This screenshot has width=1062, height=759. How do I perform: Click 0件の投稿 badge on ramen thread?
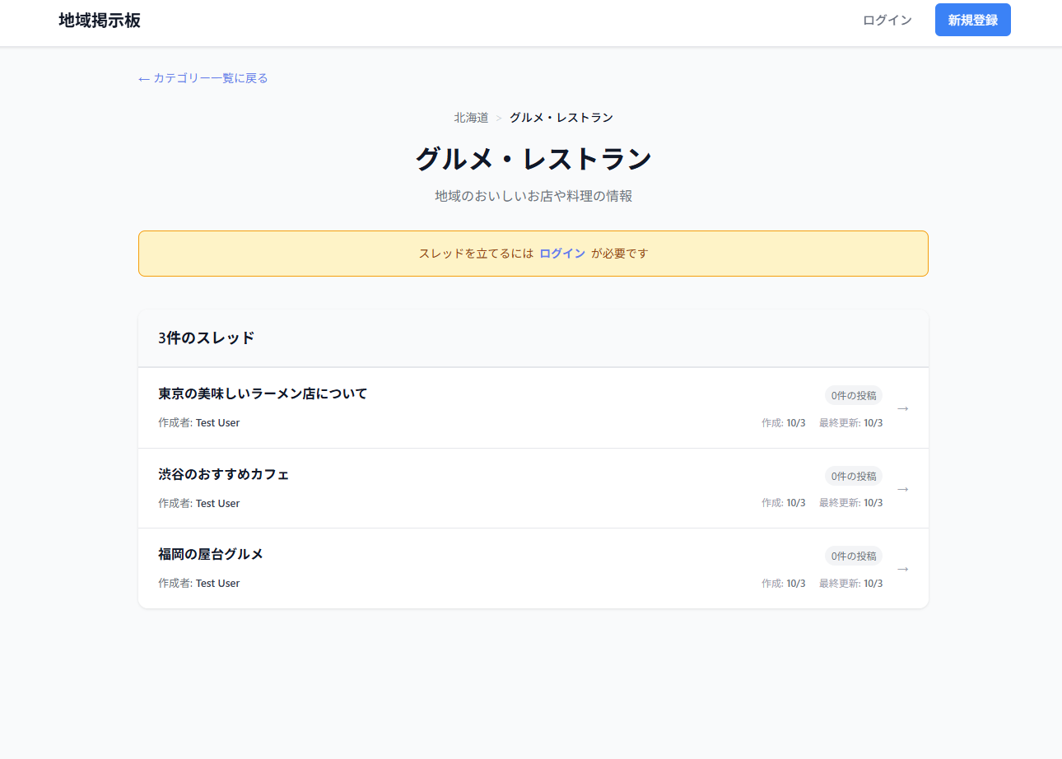[853, 395]
